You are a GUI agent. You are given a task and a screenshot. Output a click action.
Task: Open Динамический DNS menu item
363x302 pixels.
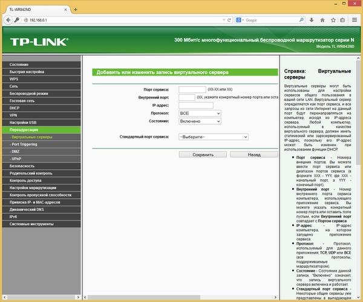(42, 210)
